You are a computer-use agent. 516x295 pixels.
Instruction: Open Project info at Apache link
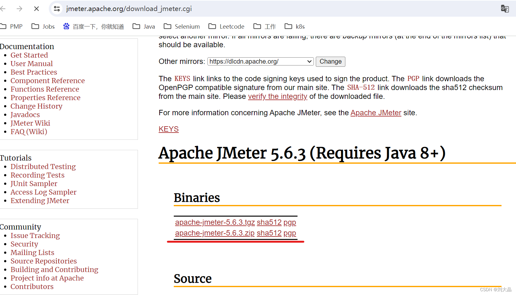click(x=47, y=278)
